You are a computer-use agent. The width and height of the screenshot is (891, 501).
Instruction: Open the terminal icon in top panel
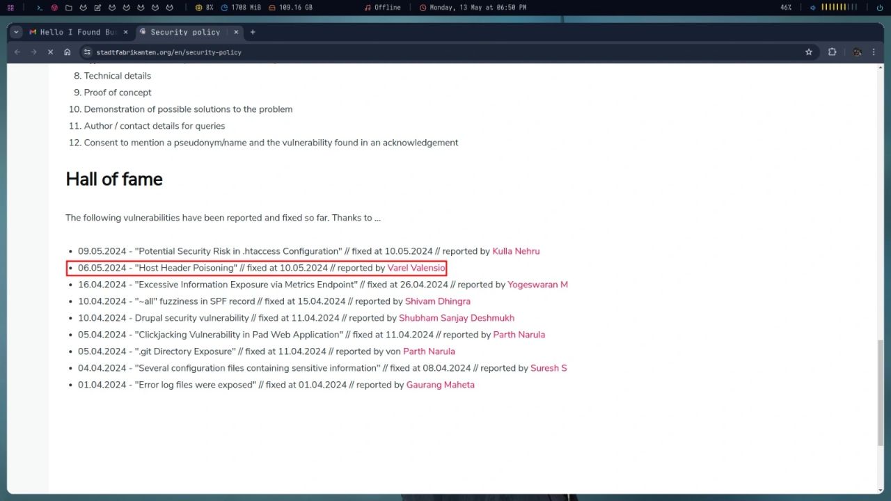coord(40,8)
